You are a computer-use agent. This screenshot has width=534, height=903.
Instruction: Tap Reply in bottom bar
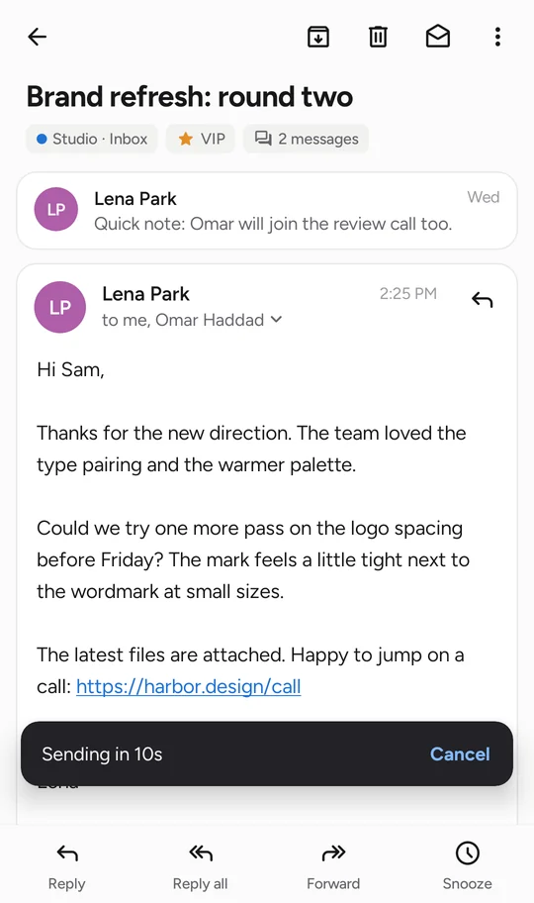click(67, 866)
